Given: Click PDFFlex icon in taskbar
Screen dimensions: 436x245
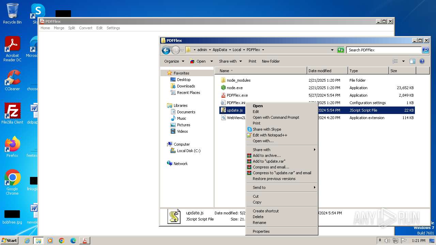Looking at the screenshot, I should (84, 241).
